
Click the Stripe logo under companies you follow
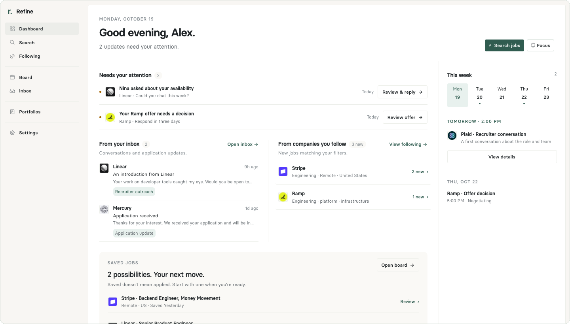pyautogui.click(x=283, y=171)
